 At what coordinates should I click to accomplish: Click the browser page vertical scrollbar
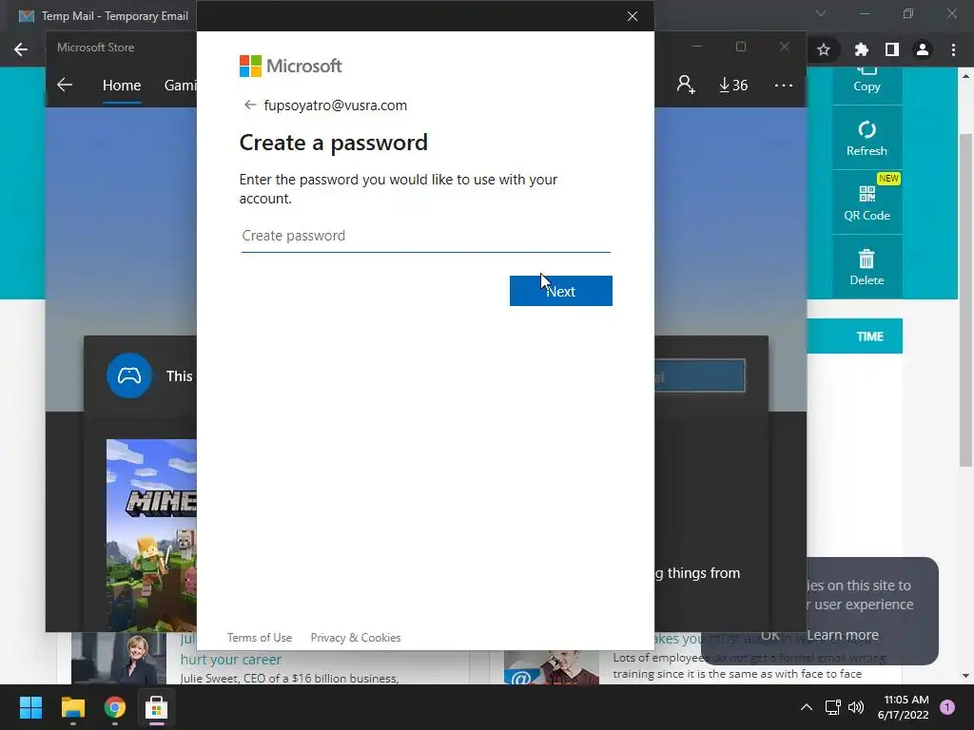coord(965,300)
